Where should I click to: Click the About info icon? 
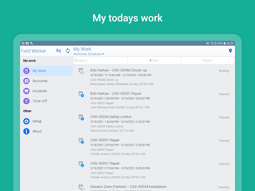26,131
